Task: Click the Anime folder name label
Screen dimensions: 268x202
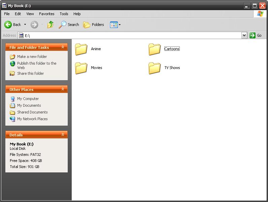Action: click(x=96, y=49)
